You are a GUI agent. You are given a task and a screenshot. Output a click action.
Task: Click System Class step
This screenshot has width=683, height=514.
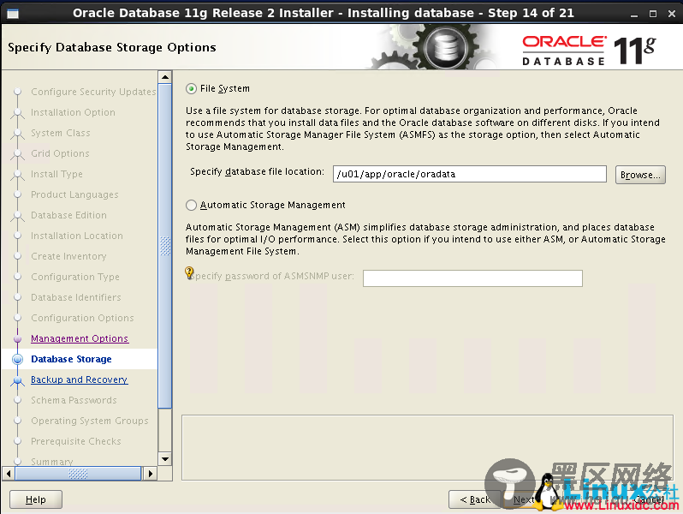pos(61,133)
